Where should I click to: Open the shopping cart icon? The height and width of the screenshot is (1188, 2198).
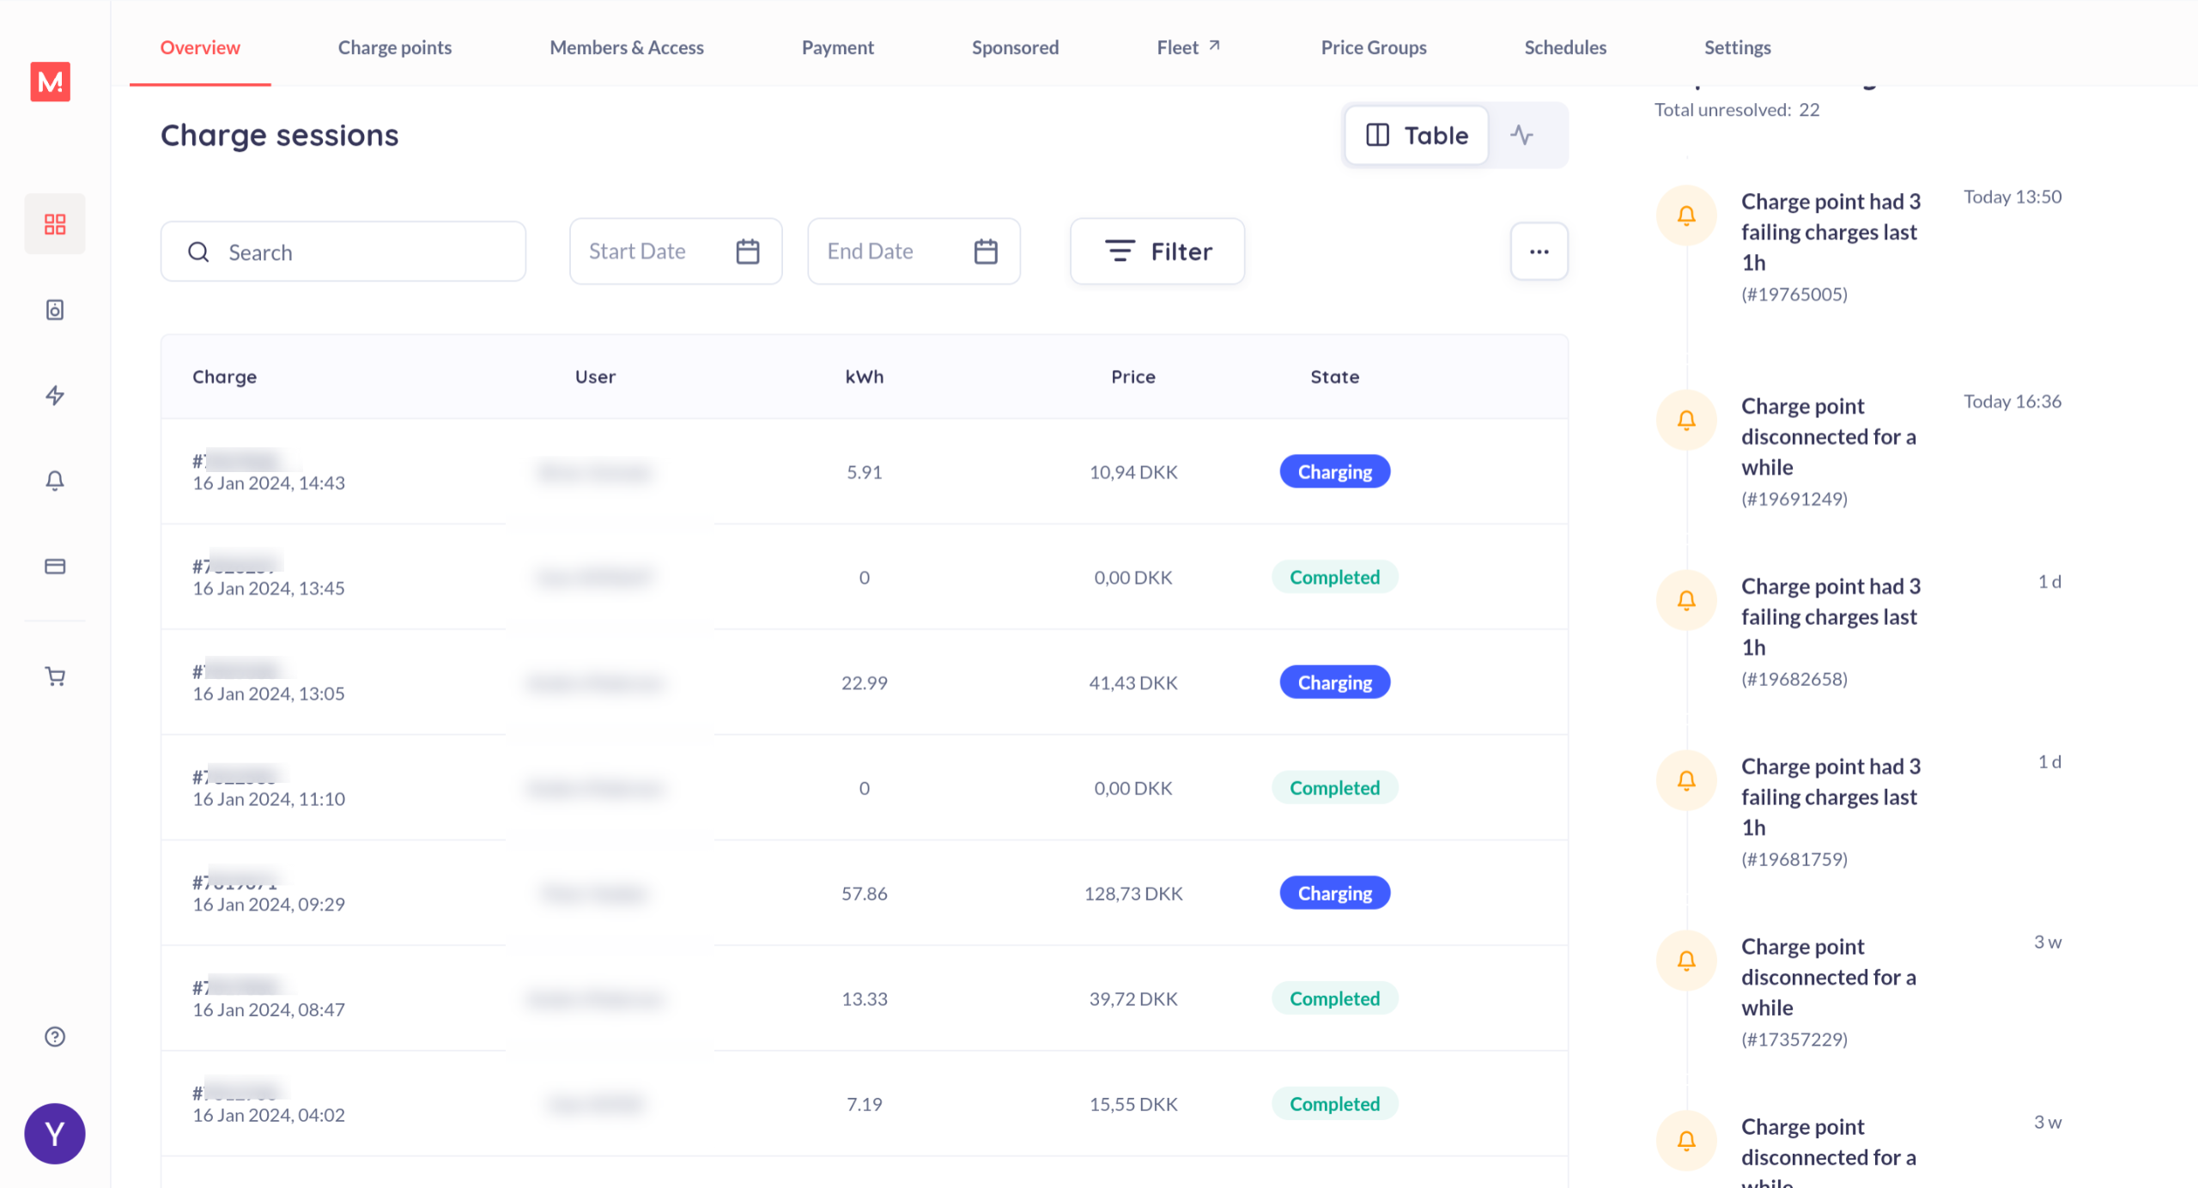[x=55, y=676]
